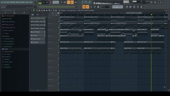The image size is (170, 96).
Task: Open the OPTIONS menu
Action: (x=22, y=2)
